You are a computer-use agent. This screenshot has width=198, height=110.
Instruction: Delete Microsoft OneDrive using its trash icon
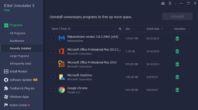pos(177,77)
